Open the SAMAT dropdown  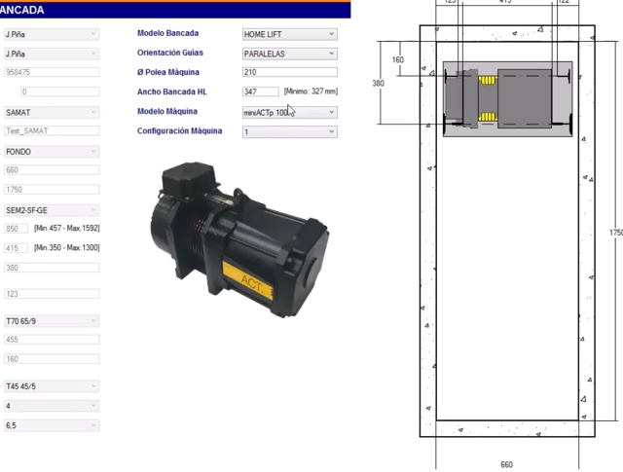point(52,113)
